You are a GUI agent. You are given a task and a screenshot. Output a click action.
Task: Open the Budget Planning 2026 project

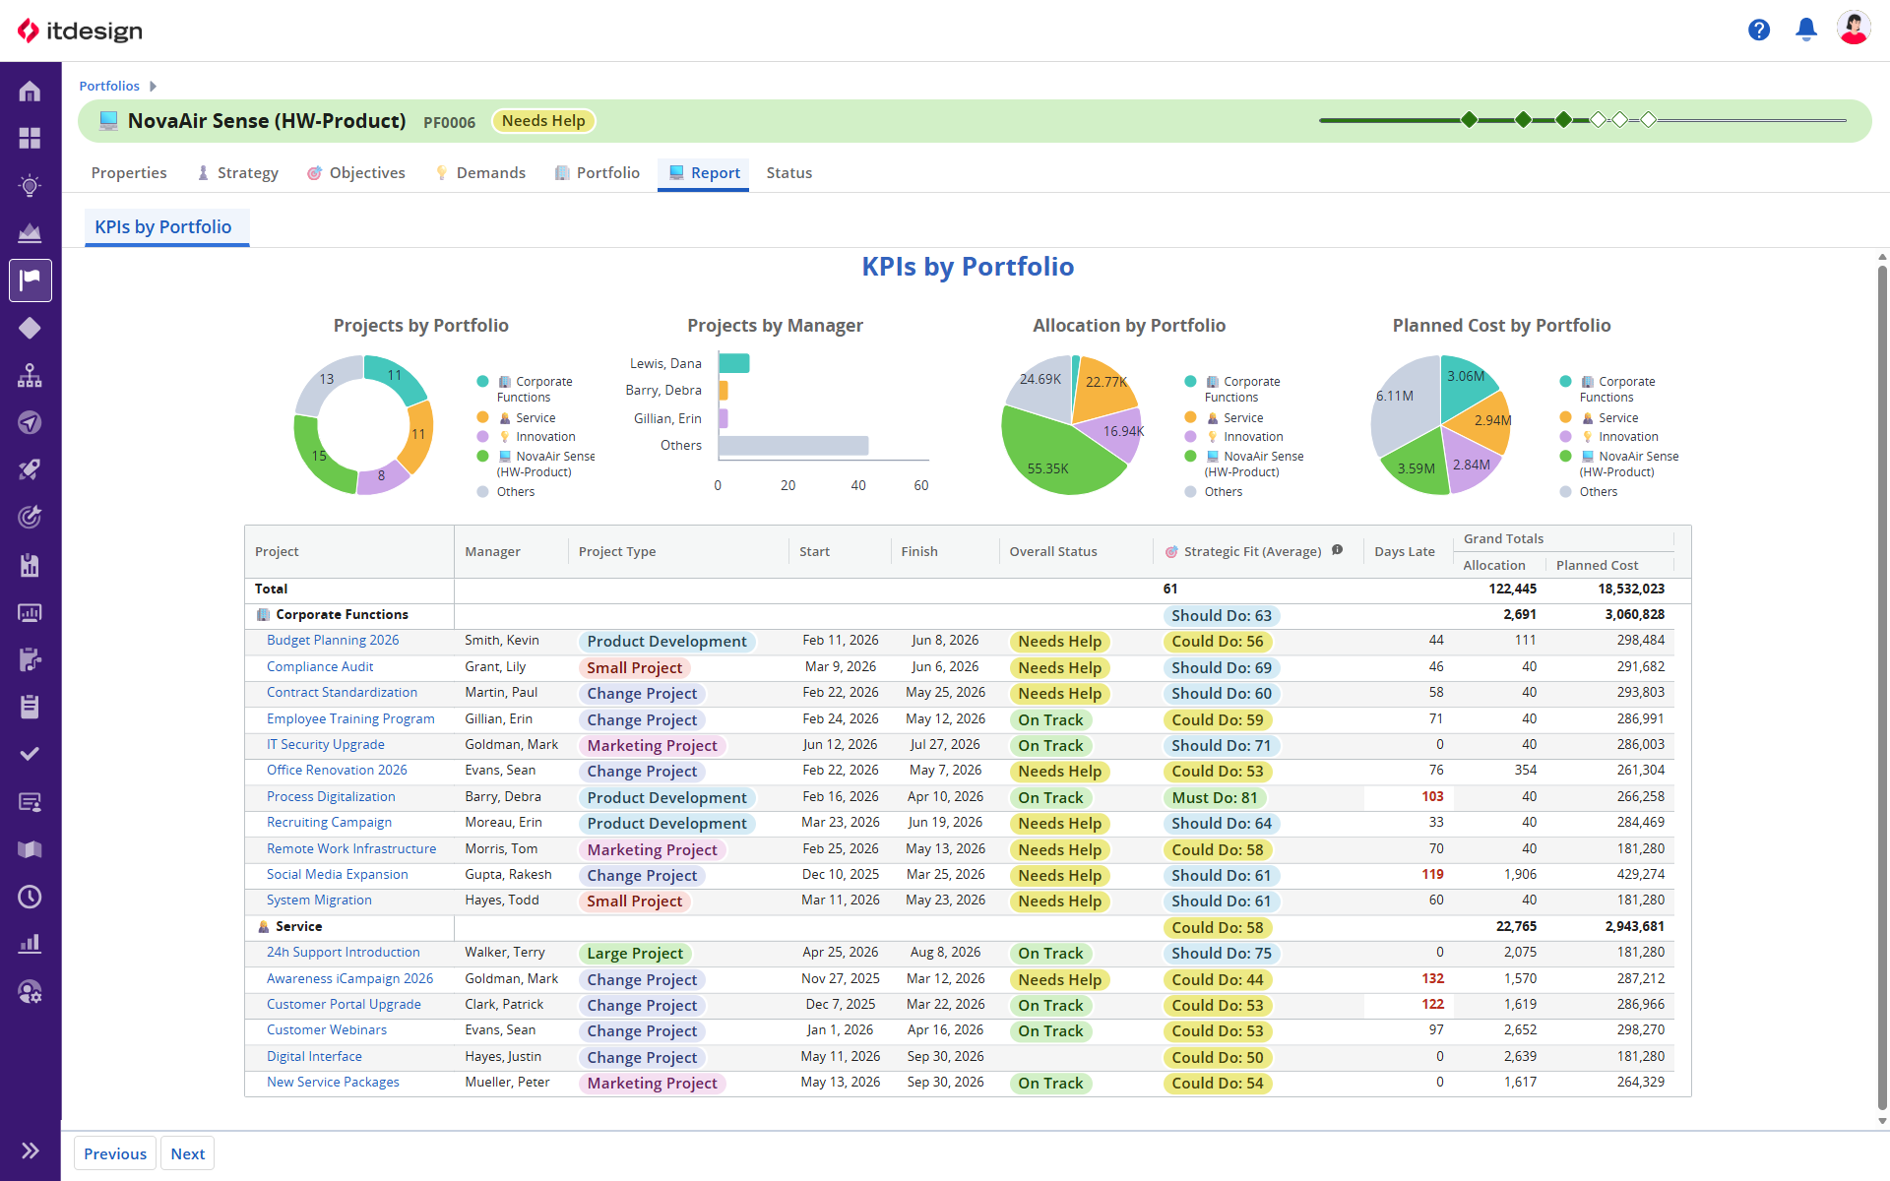point(333,641)
